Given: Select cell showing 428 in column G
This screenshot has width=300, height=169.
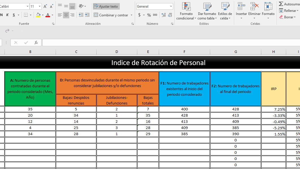Looking at the screenshot, I should 236,109.
